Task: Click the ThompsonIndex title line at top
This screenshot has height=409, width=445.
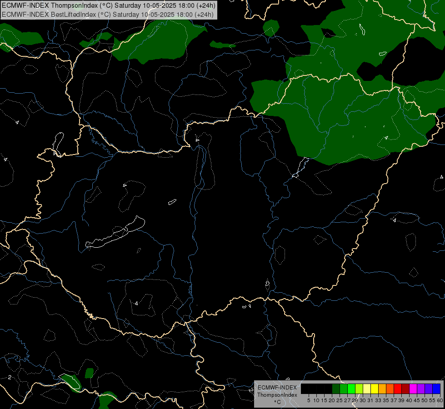Action: pyautogui.click(x=109, y=5)
